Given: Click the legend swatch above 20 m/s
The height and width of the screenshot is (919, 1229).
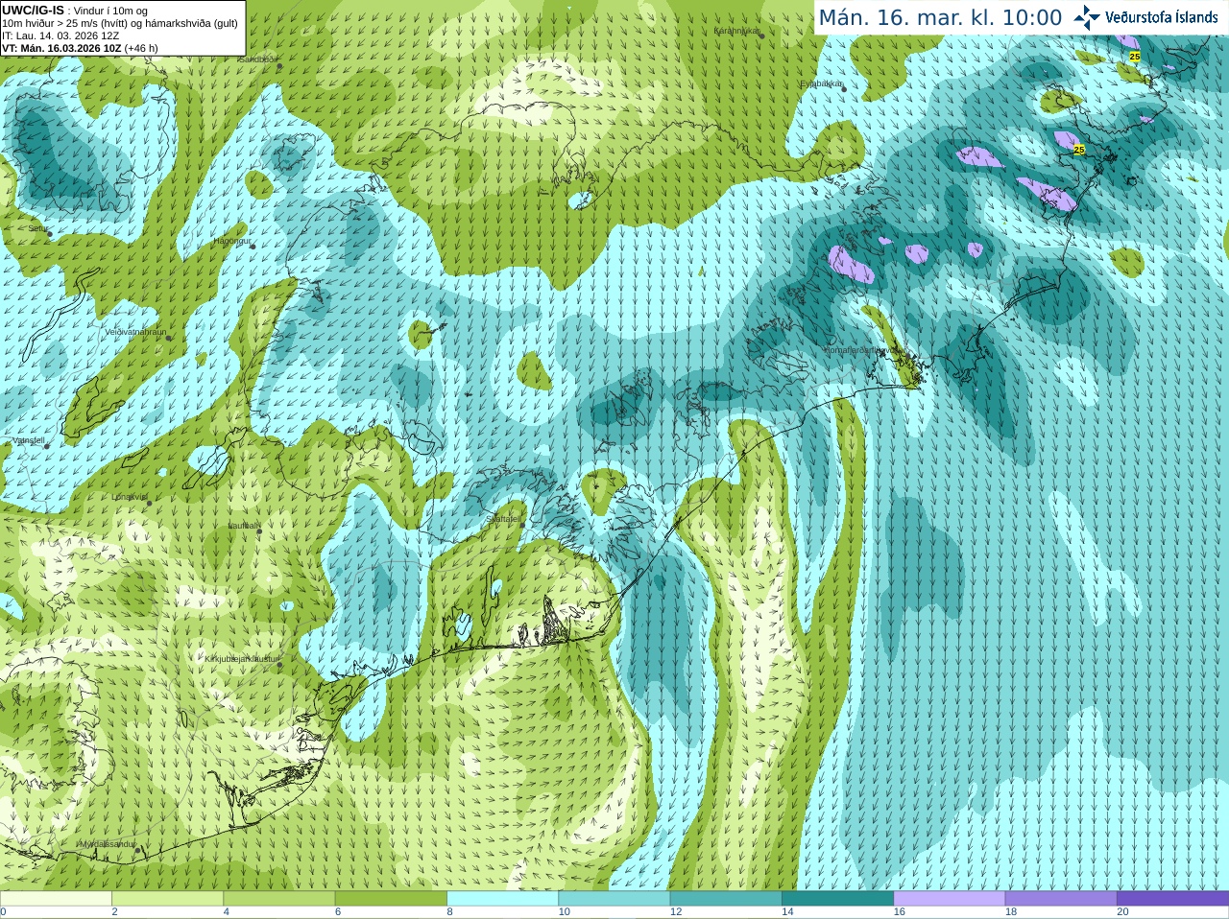Looking at the screenshot, I should tap(1172, 899).
